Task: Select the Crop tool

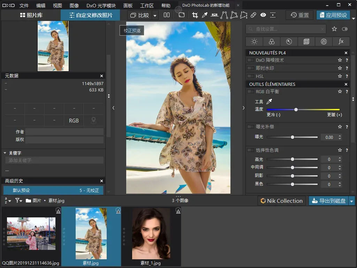Action: (195, 15)
